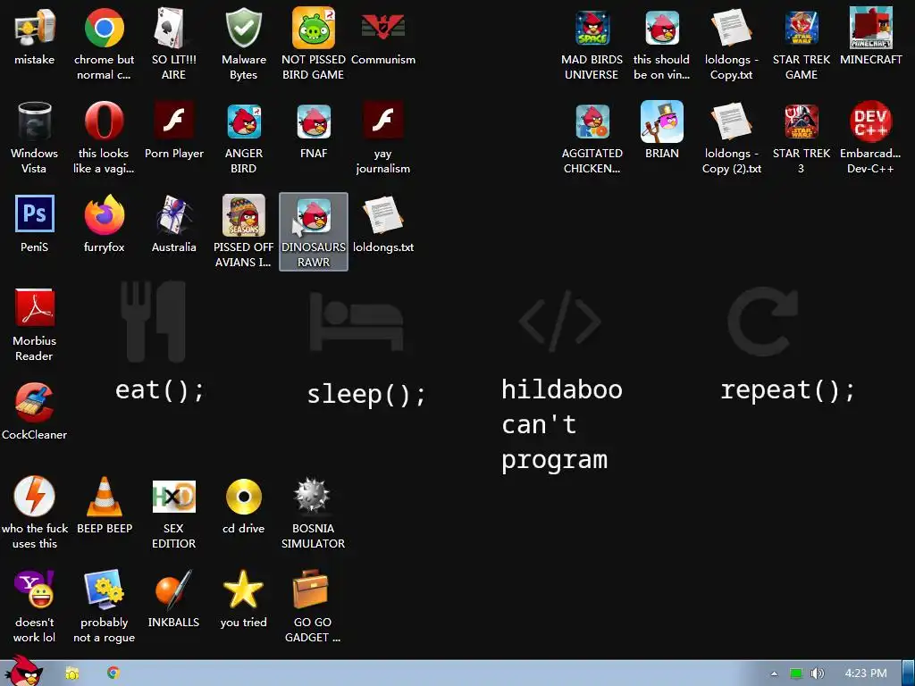Open the Start menu red bird button

[24, 672]
